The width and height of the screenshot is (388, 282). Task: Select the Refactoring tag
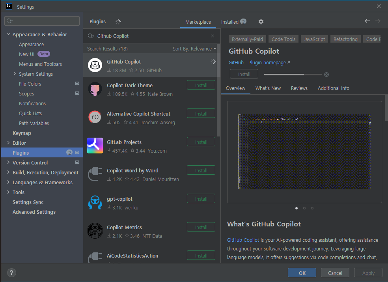(x=345, y=39)
